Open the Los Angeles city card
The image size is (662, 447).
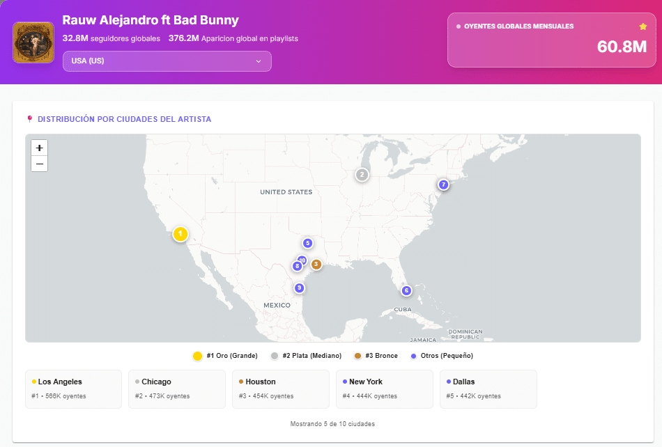point(73,389)
